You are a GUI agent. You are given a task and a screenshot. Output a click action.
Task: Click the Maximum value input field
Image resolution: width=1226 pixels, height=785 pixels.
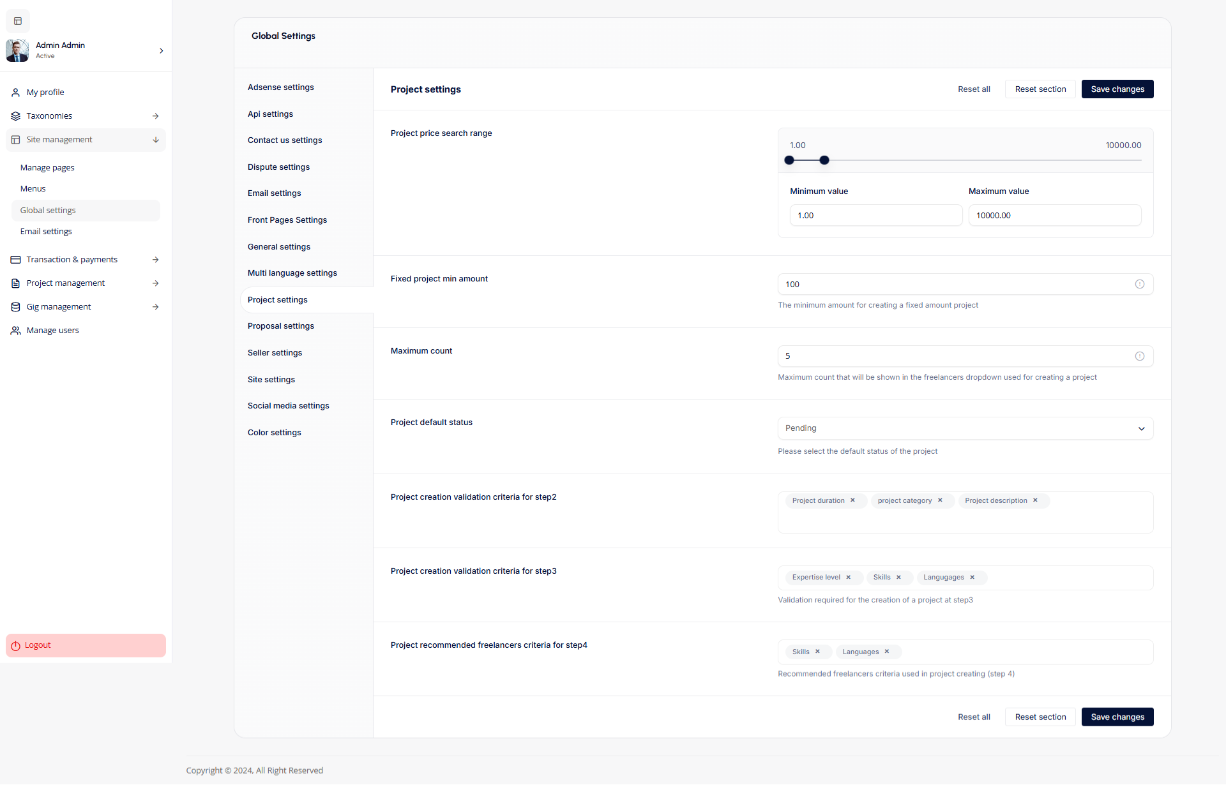coord(1054,215)
